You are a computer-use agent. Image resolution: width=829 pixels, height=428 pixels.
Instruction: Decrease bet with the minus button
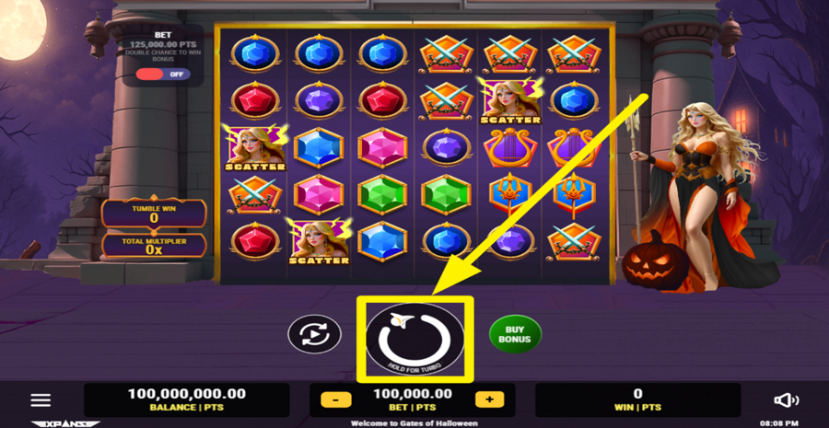coord(335,400)
